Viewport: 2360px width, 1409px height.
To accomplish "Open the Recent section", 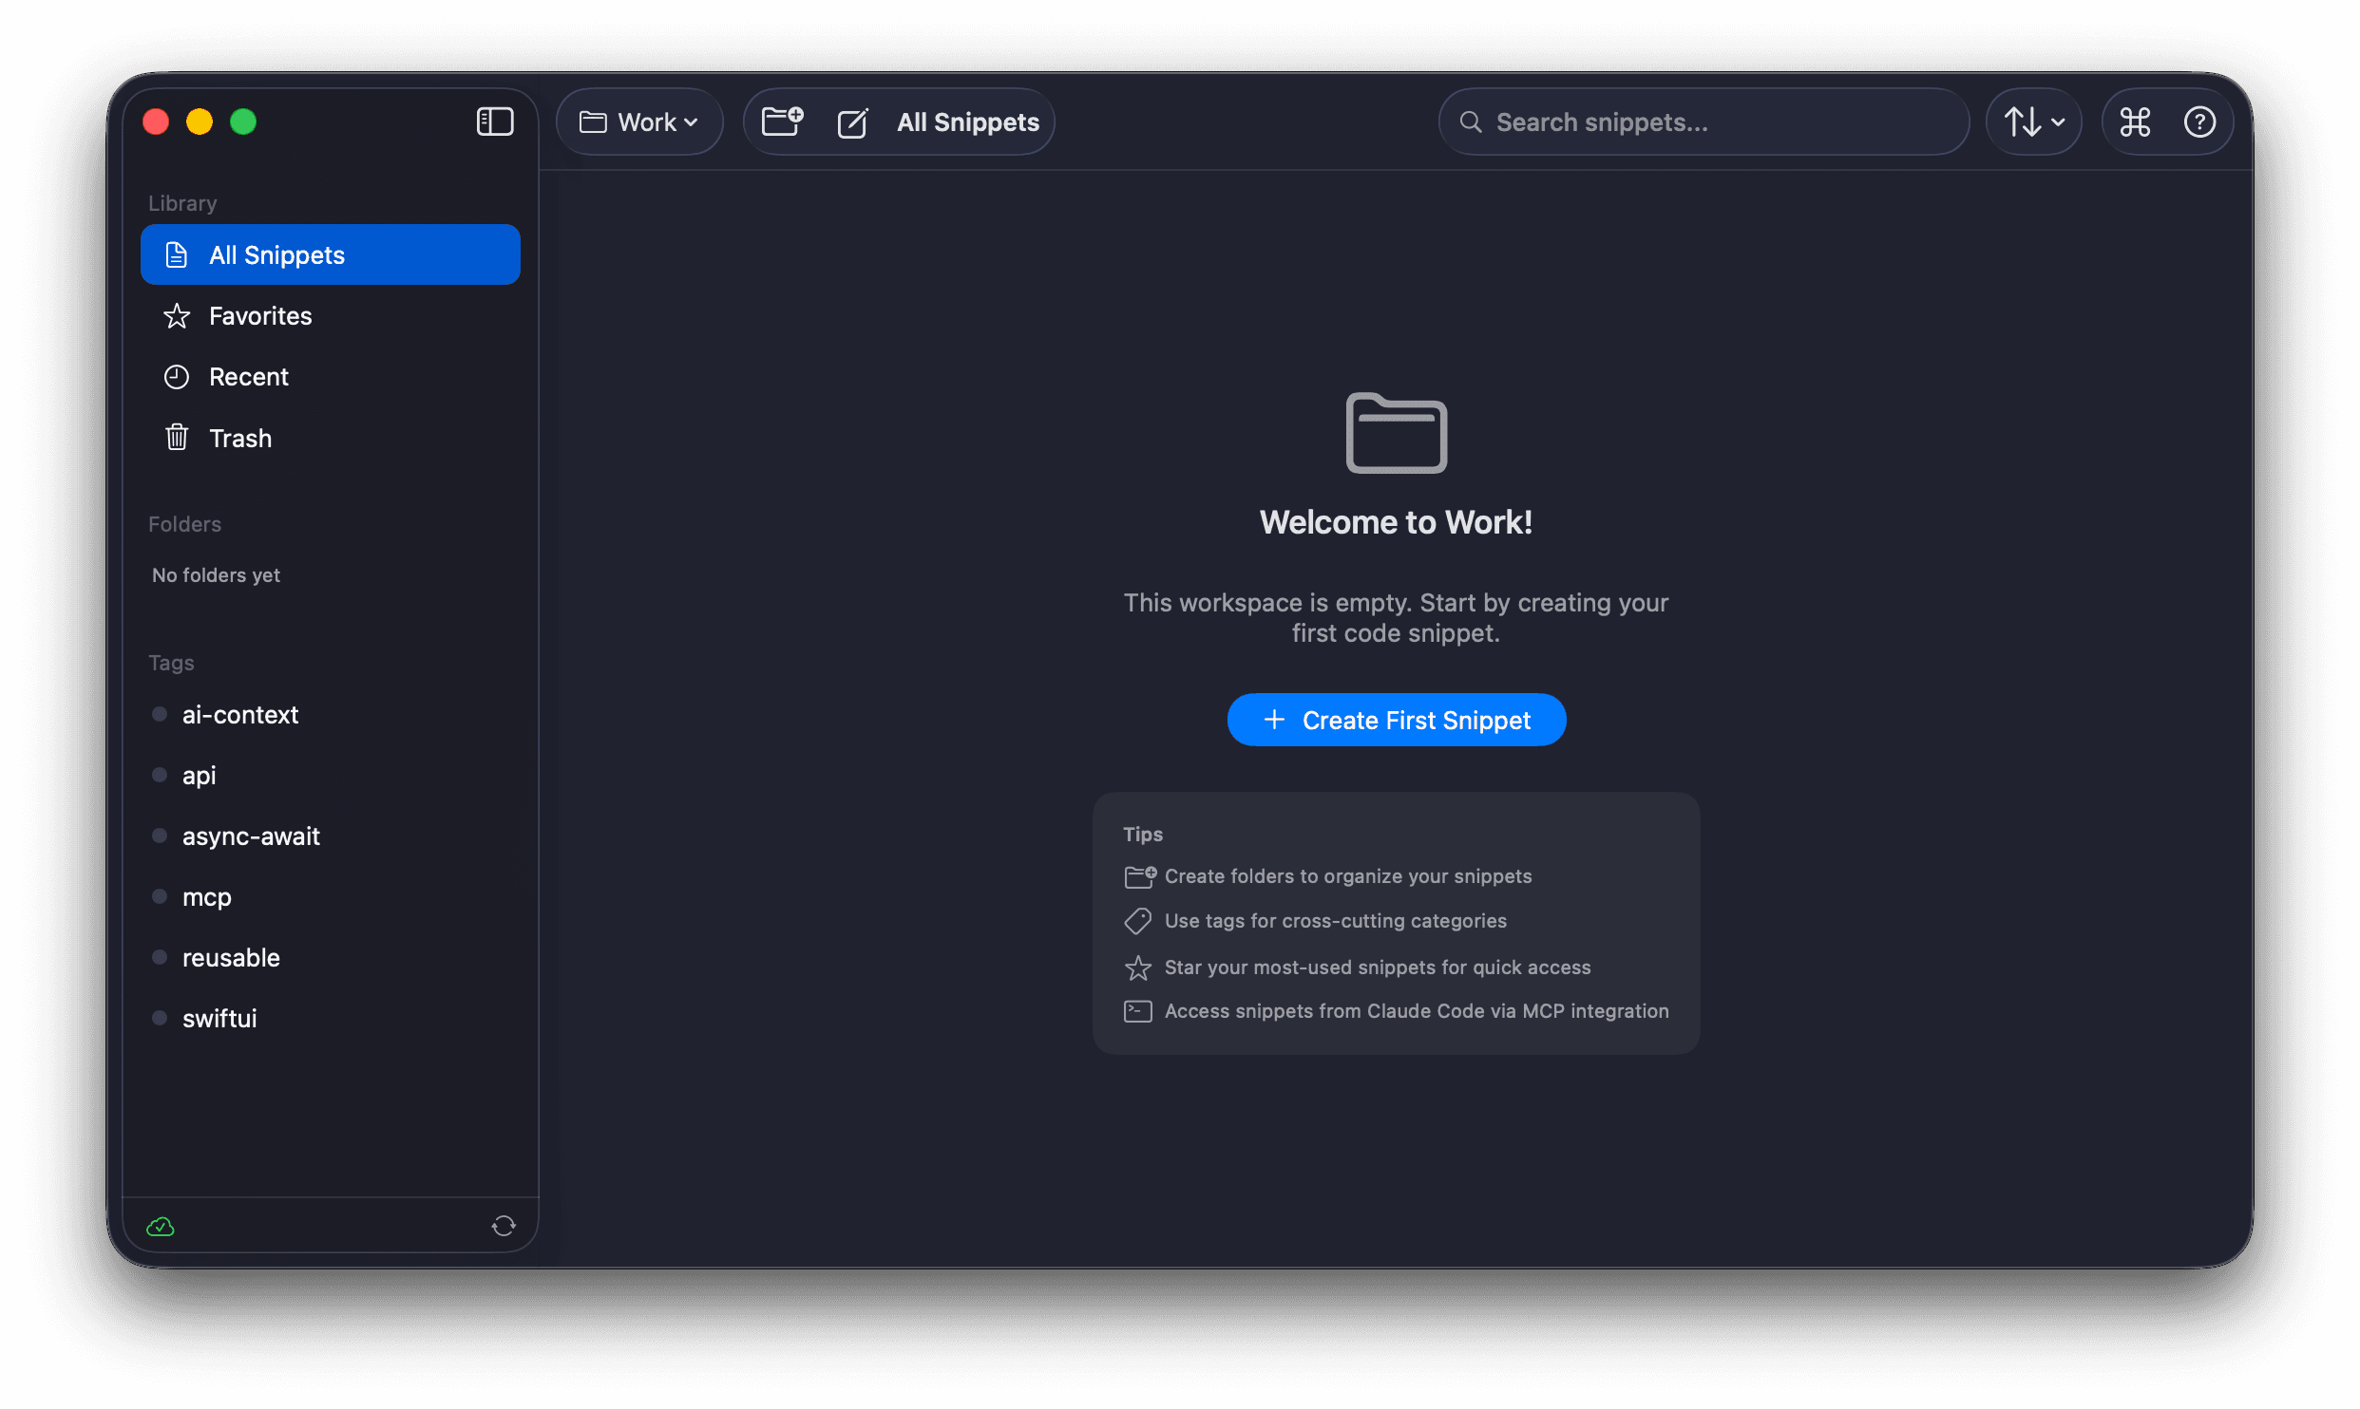I will pos(249,377).
